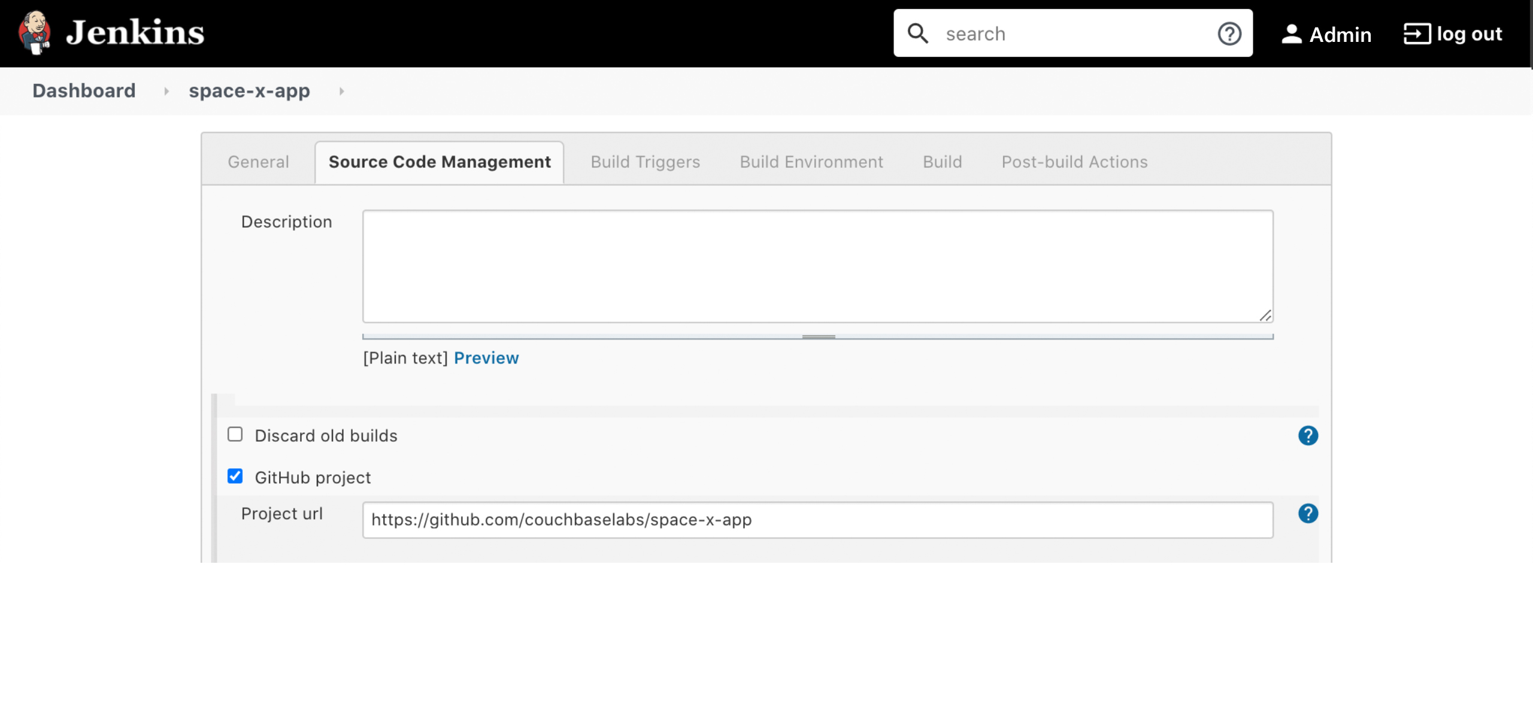Switch to the Build Triggers tab
This screenshot has width=1533, height=728.
645,162
